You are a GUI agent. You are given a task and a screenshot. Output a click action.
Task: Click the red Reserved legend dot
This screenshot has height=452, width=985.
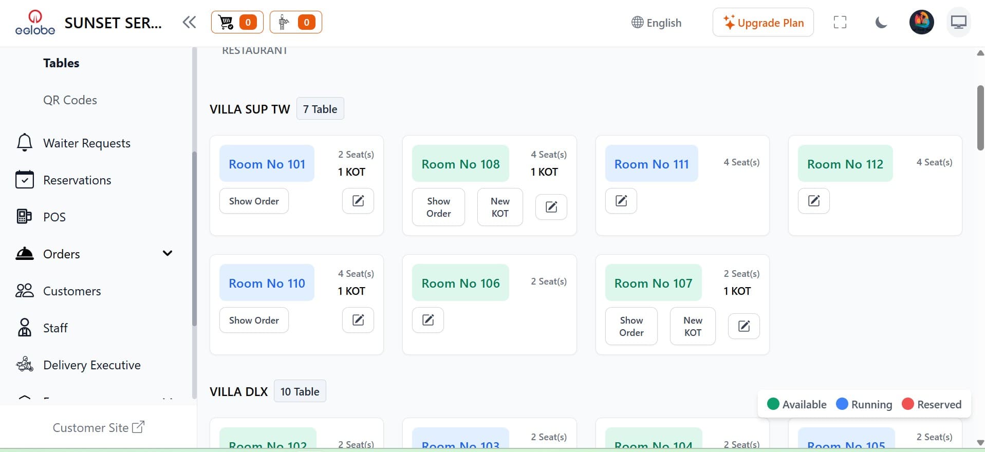point(908,404)
